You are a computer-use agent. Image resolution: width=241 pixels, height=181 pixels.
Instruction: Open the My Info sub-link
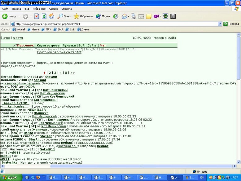click(12, 49)
